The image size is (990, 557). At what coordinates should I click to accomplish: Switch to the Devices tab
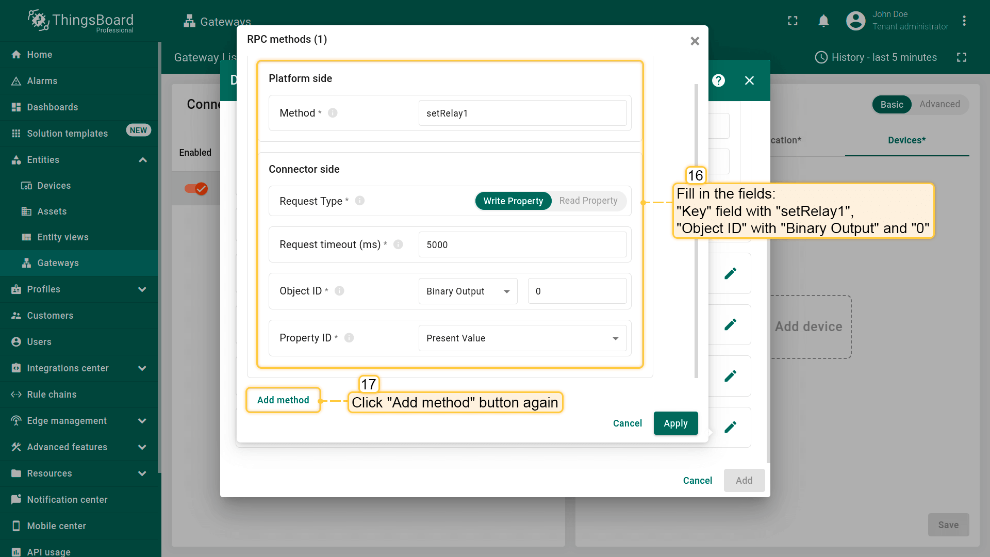[x=906, y=140]
